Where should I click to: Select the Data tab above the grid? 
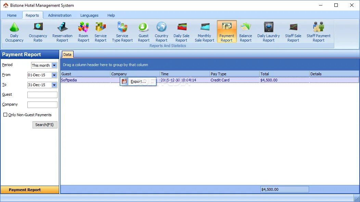coord(67,55)
